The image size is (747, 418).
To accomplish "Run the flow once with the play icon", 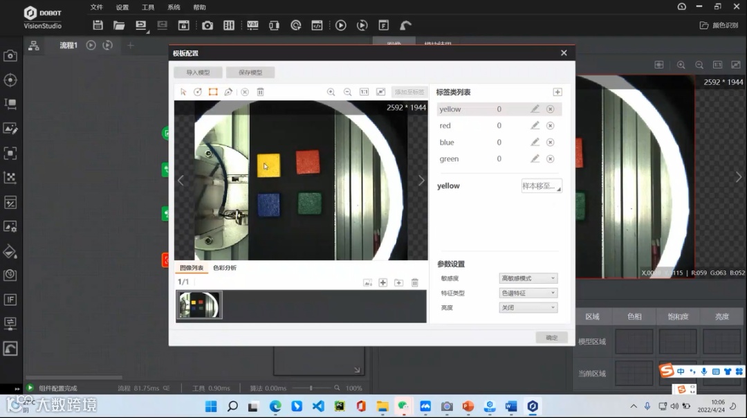I will (x=340, y=26).
